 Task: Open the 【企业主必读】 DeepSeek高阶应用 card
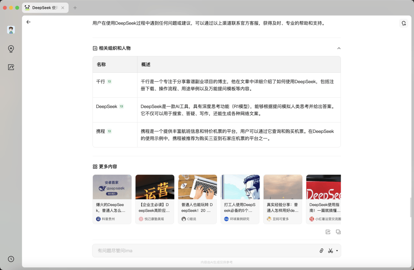pos(155,199)
